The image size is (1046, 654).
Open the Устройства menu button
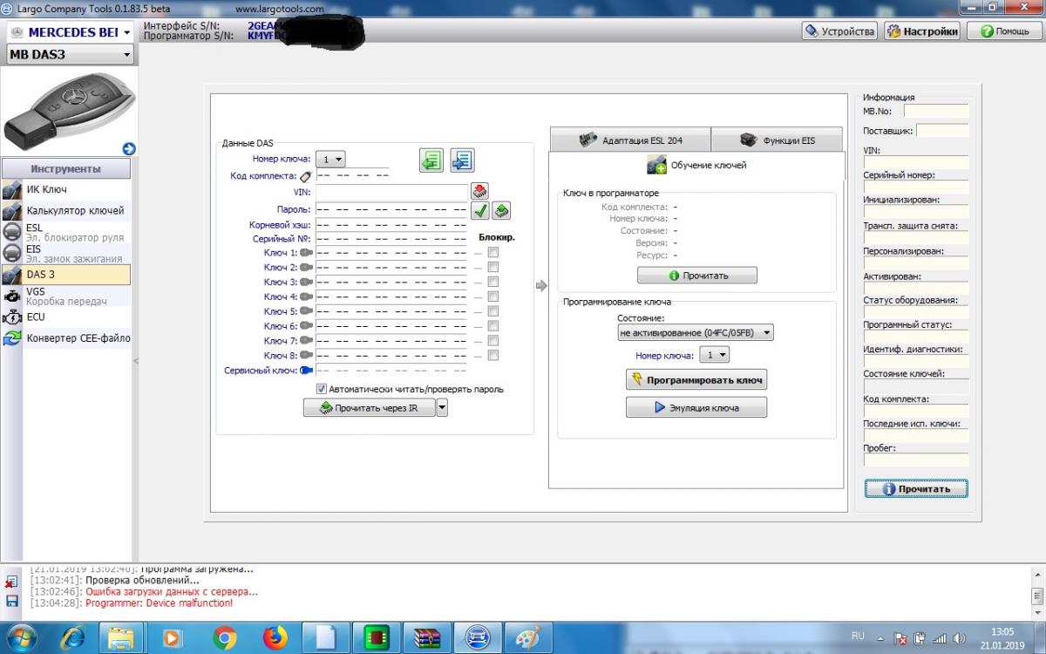[x=839, y=31]
